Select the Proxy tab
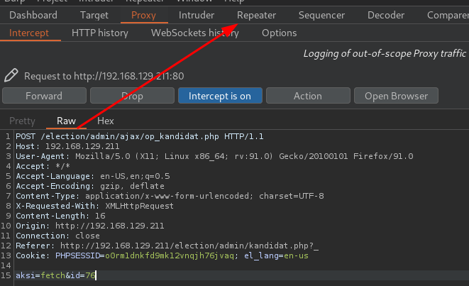 pyautogui.click(x=143, y=15)
